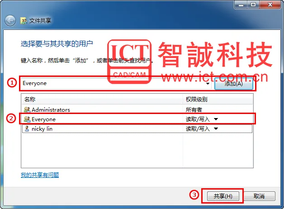Maximize the File Sharing window
The image size is (284, 209).
[253, 5]
